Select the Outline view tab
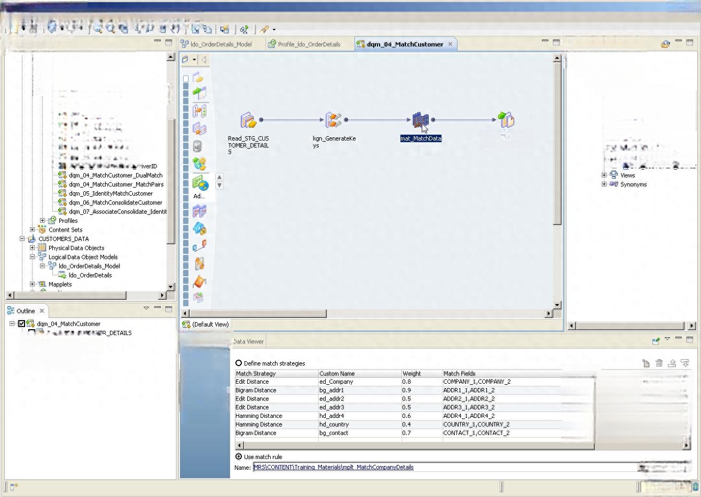 [x=26, y=310]
